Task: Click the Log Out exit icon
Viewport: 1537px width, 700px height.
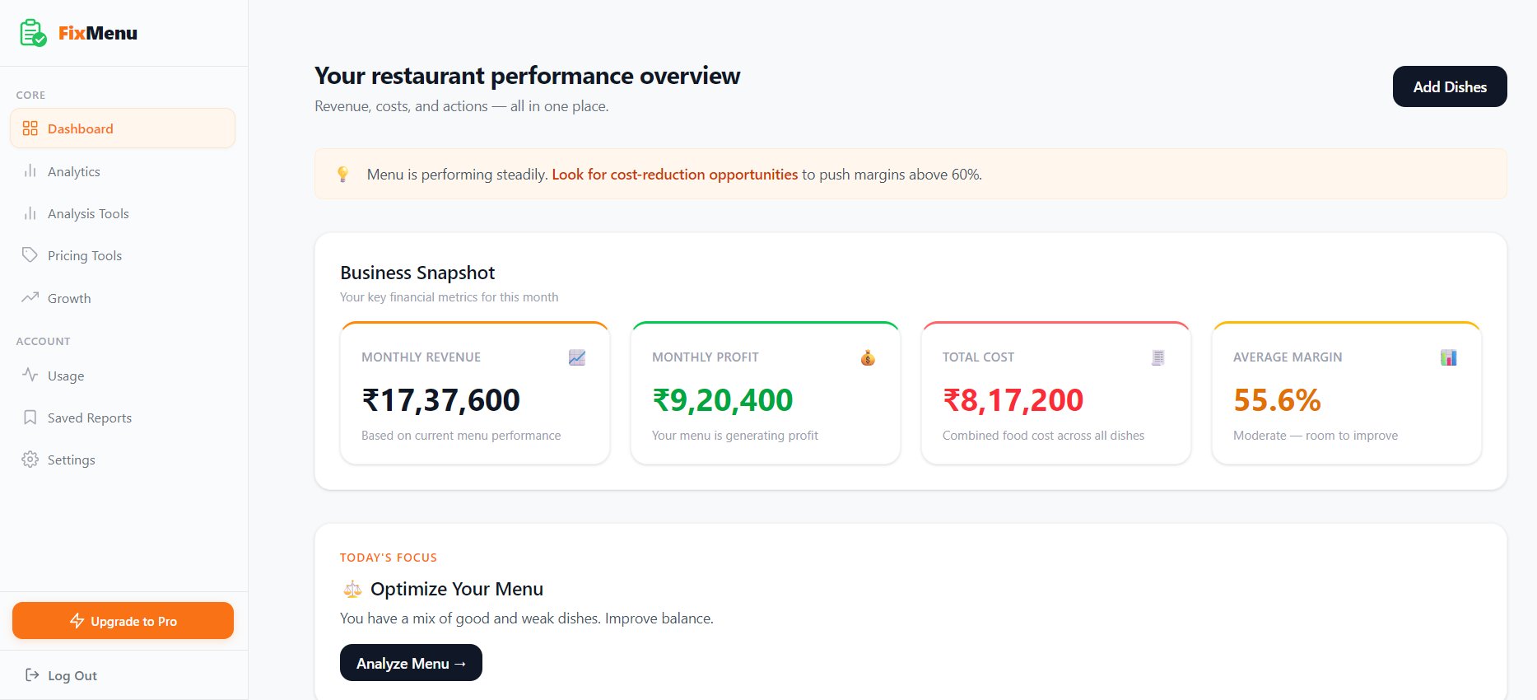Action: point(32,675)
